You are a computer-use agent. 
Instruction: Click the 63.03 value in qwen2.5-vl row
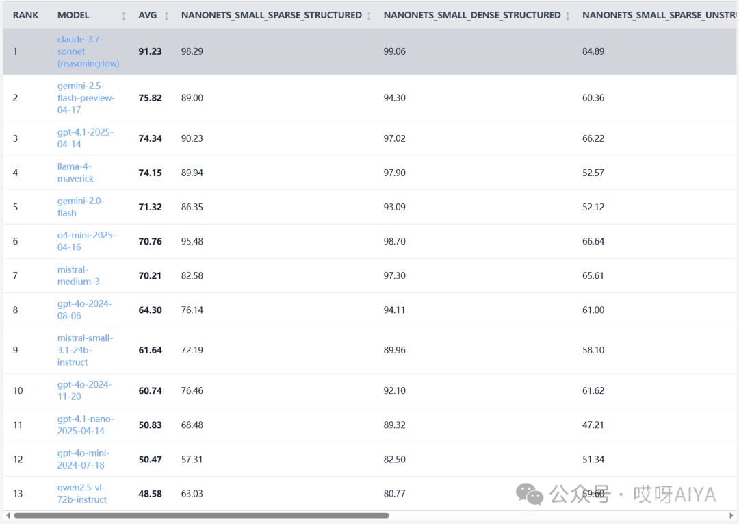[x=192, y=493]
